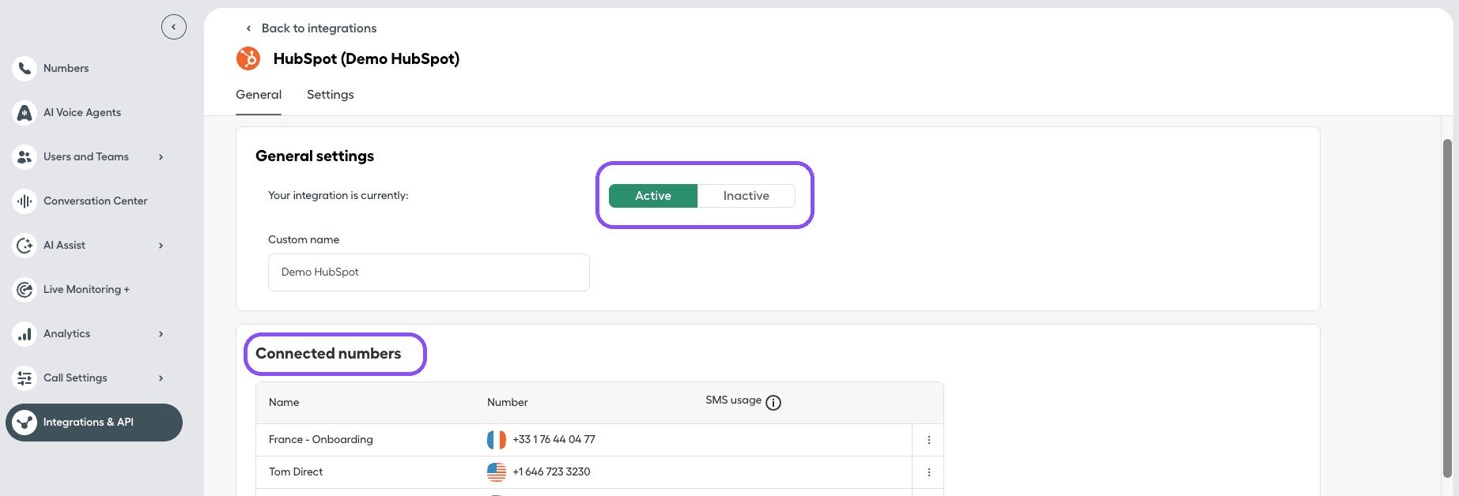
Task: Expand the Analytics submenu
Action: pos(161,334)
